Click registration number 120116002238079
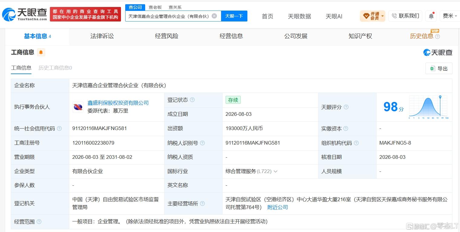 point(93,143)
